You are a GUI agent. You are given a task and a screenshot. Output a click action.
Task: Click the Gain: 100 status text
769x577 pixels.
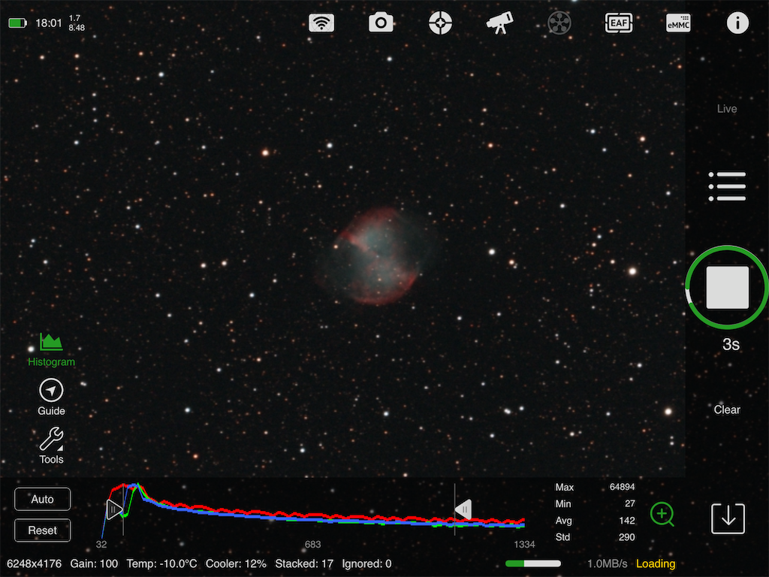(94, 563)
